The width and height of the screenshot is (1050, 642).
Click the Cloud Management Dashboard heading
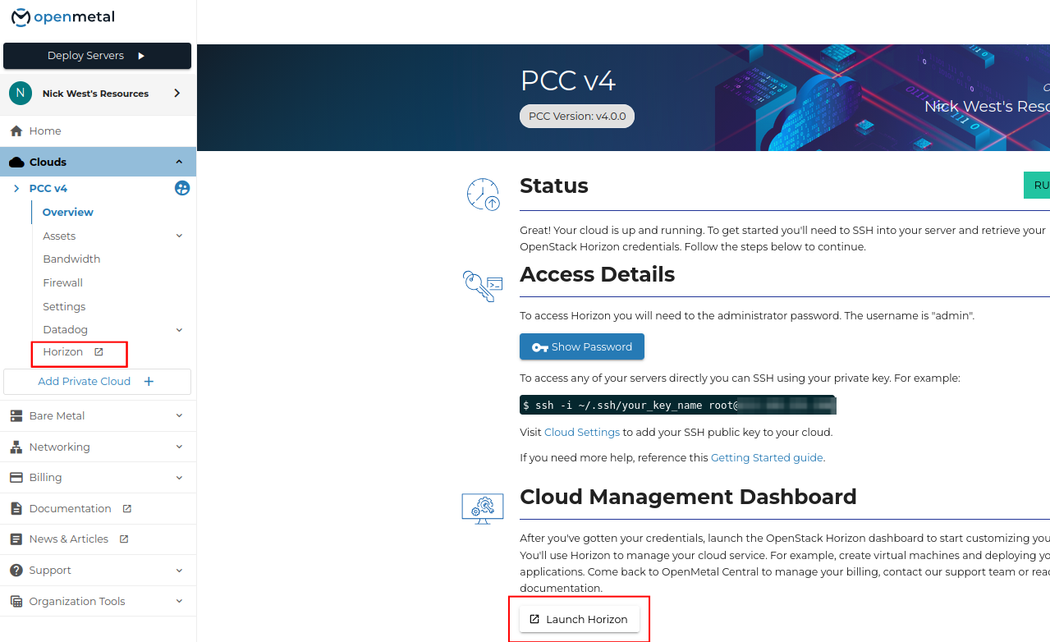click(688, 497)
